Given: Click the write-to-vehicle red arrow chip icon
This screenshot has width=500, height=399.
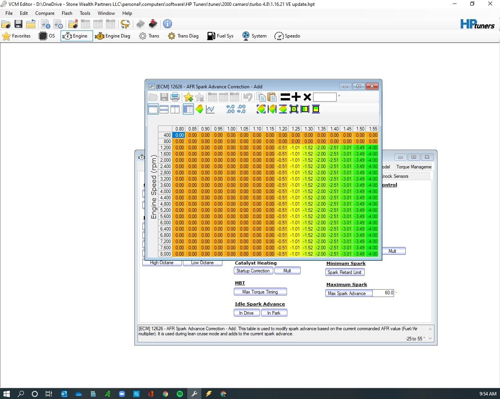Looking at the screenshot, I should pos(153,24).
